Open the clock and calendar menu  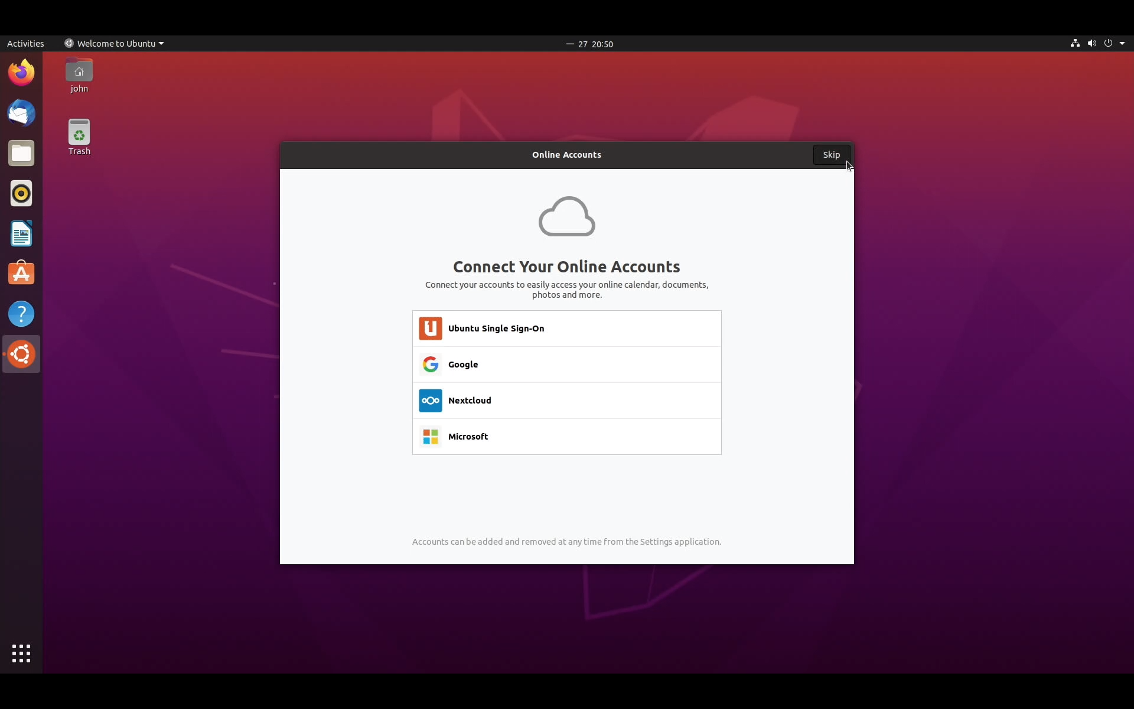tap(589, 44)
